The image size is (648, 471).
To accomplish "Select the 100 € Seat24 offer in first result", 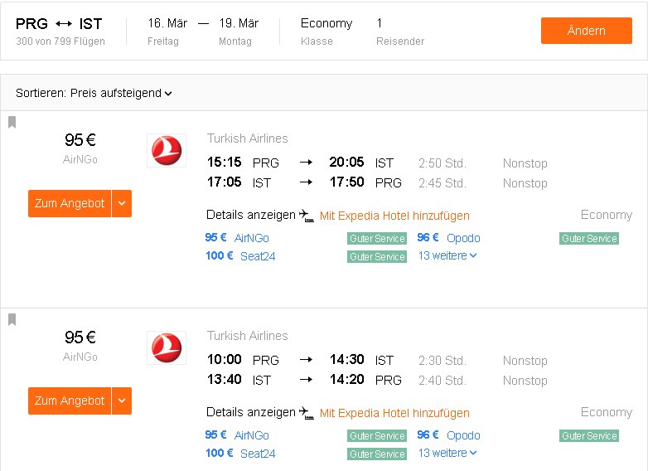I will click(x=240, y=256).
